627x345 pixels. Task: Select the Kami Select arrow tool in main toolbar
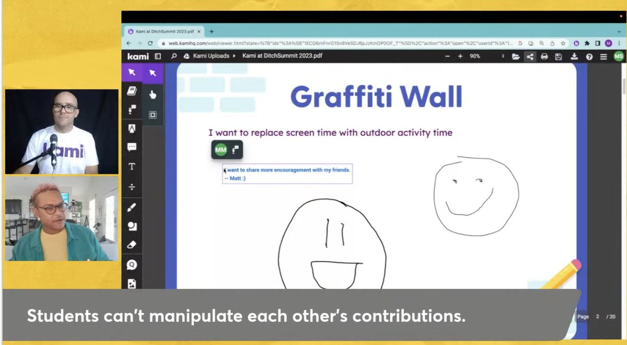click(x=132, y=72)
